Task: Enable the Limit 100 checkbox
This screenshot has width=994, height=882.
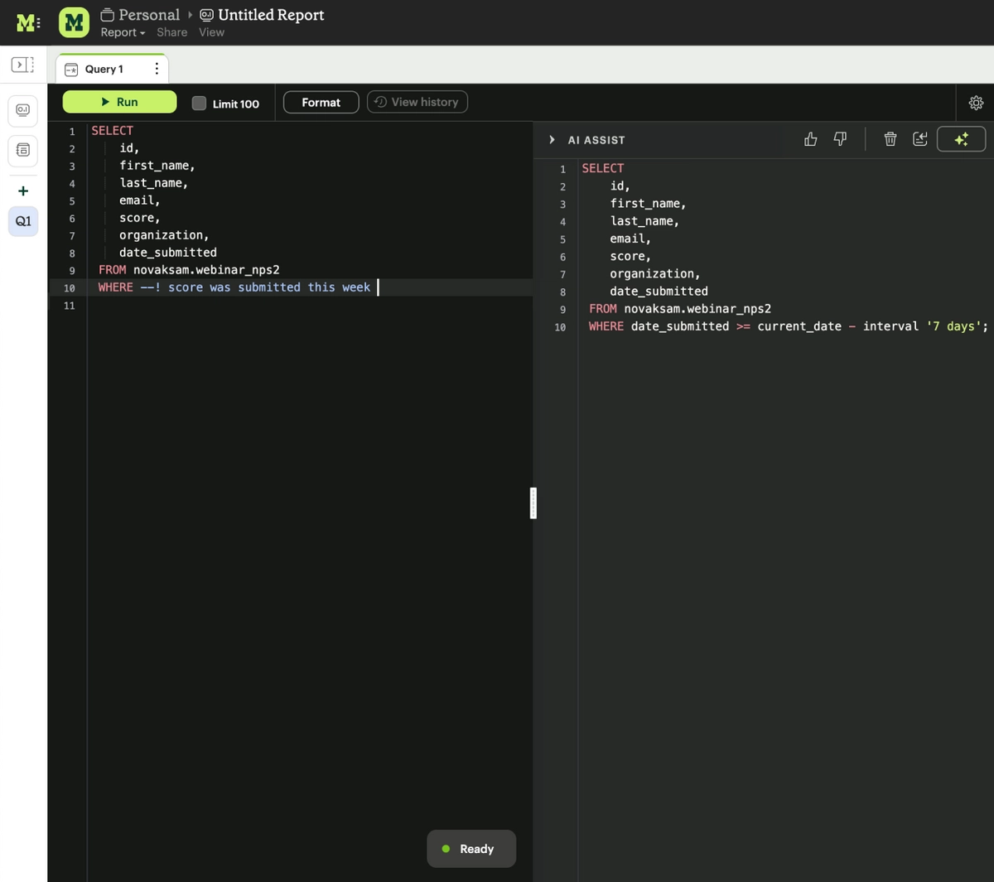Action: [199, 103]
